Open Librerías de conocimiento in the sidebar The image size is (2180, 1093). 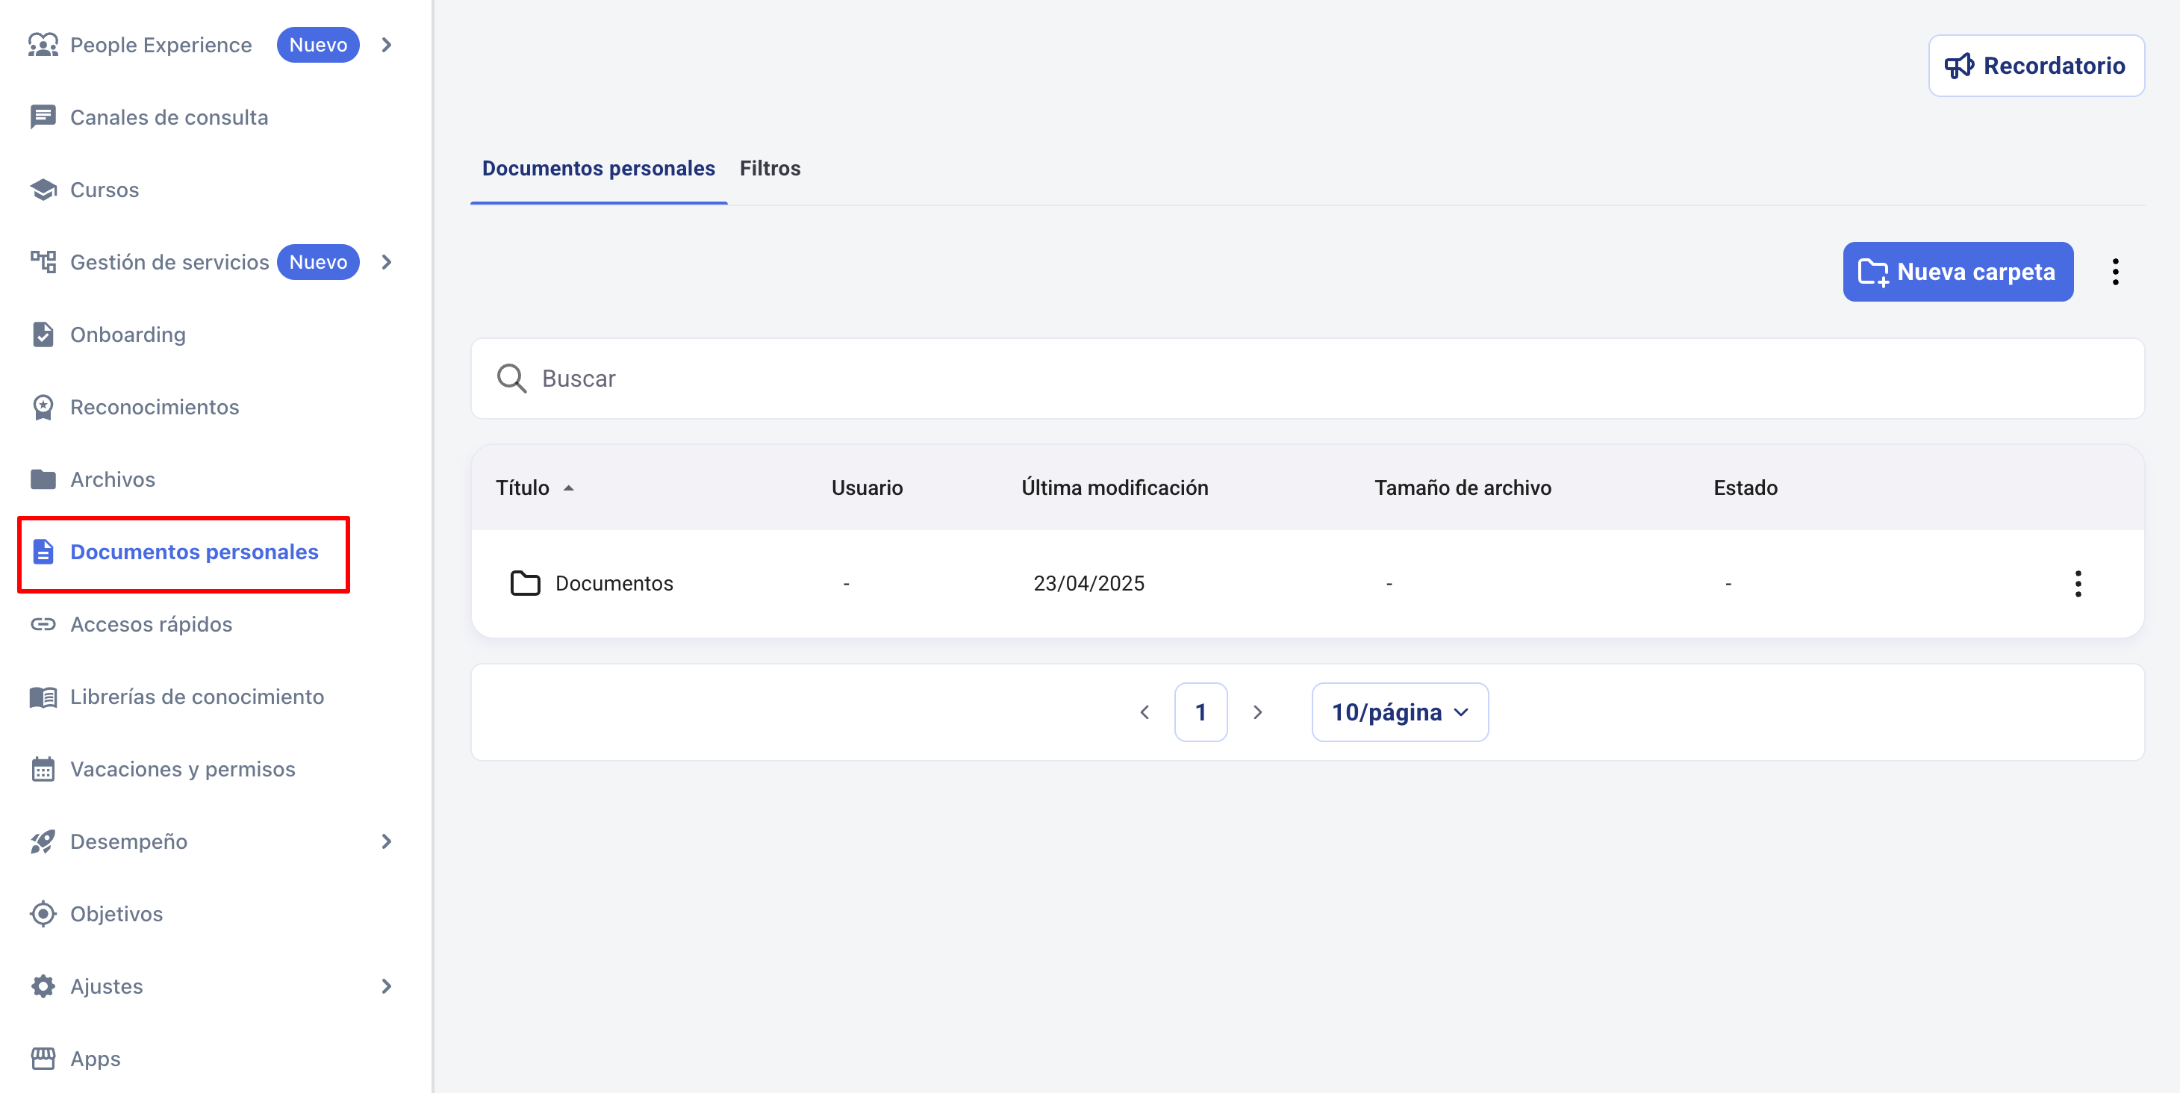point(196,697)
